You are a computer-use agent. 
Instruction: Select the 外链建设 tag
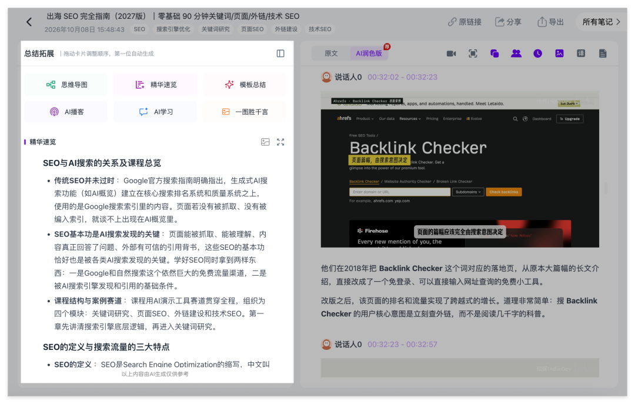point(286,29)
